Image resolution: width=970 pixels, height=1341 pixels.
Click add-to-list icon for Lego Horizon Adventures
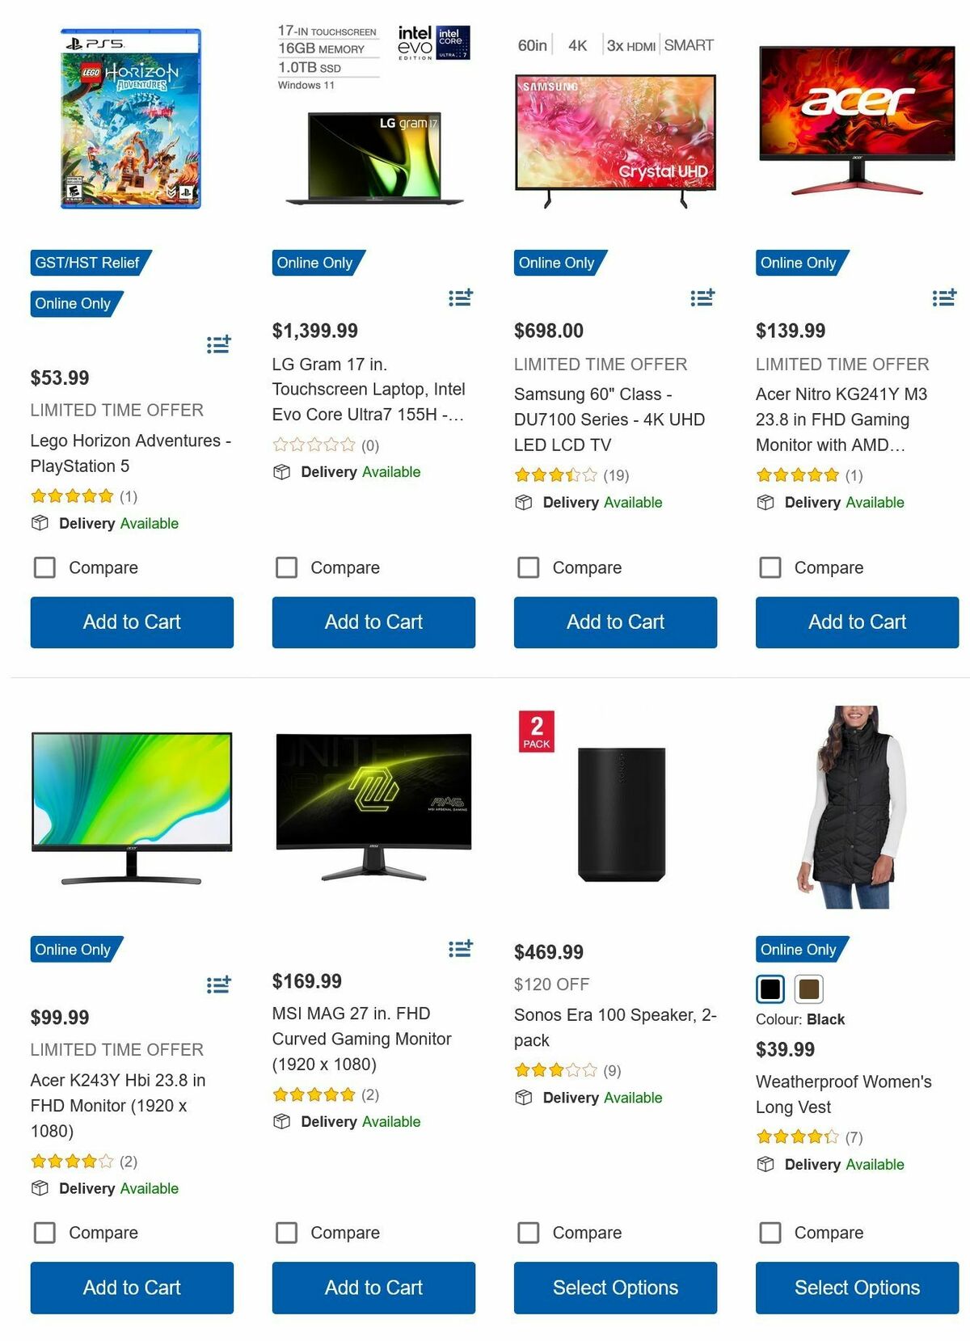[x=218, y=344]
